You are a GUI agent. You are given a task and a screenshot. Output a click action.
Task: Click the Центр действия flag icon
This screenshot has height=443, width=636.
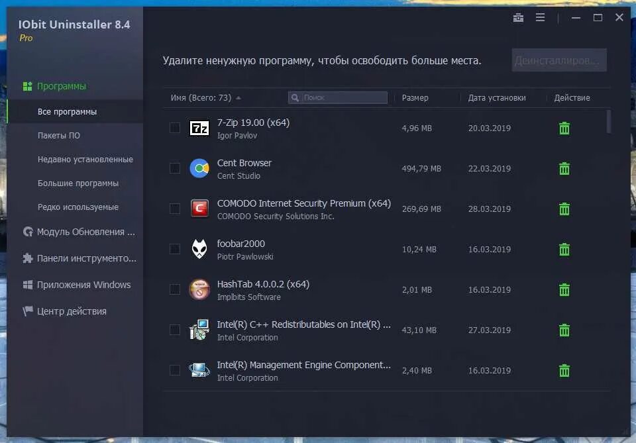[x=28, y=311]
